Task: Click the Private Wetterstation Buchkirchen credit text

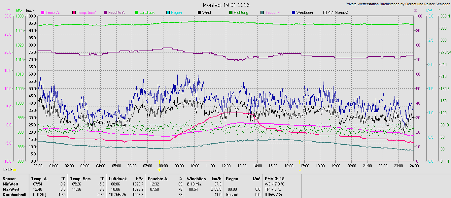Action: (398, 4)
